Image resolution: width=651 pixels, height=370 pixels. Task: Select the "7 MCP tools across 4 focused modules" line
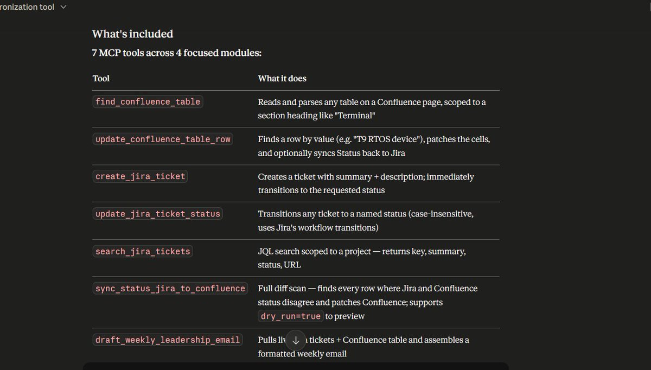(176, 53)
